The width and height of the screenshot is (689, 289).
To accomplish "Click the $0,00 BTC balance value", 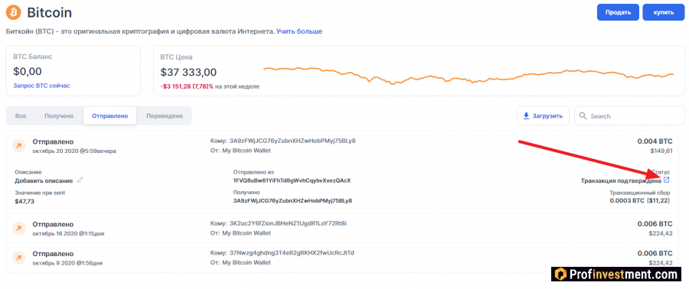I will 28,71.
